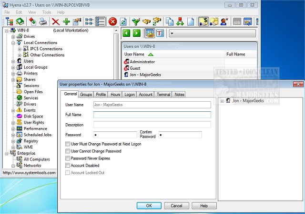Click the Help button in dialog
Screen dimensions: 305x214
point(204,205)
